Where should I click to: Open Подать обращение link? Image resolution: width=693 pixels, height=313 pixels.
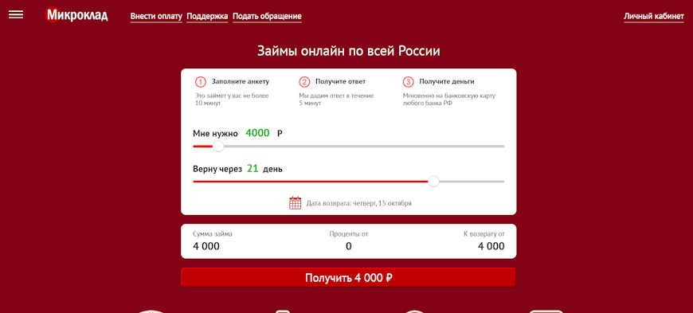click(267, 17)
